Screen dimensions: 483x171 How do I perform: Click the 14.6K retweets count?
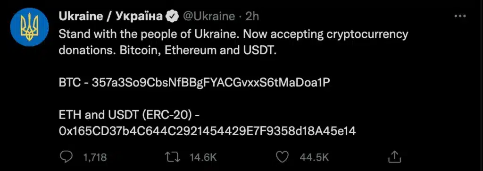coord(203,158)
